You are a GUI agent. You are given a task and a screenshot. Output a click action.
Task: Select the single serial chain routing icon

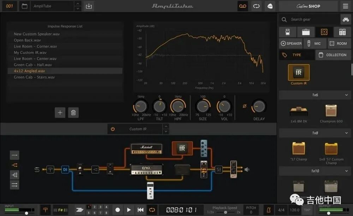[14, 155]
